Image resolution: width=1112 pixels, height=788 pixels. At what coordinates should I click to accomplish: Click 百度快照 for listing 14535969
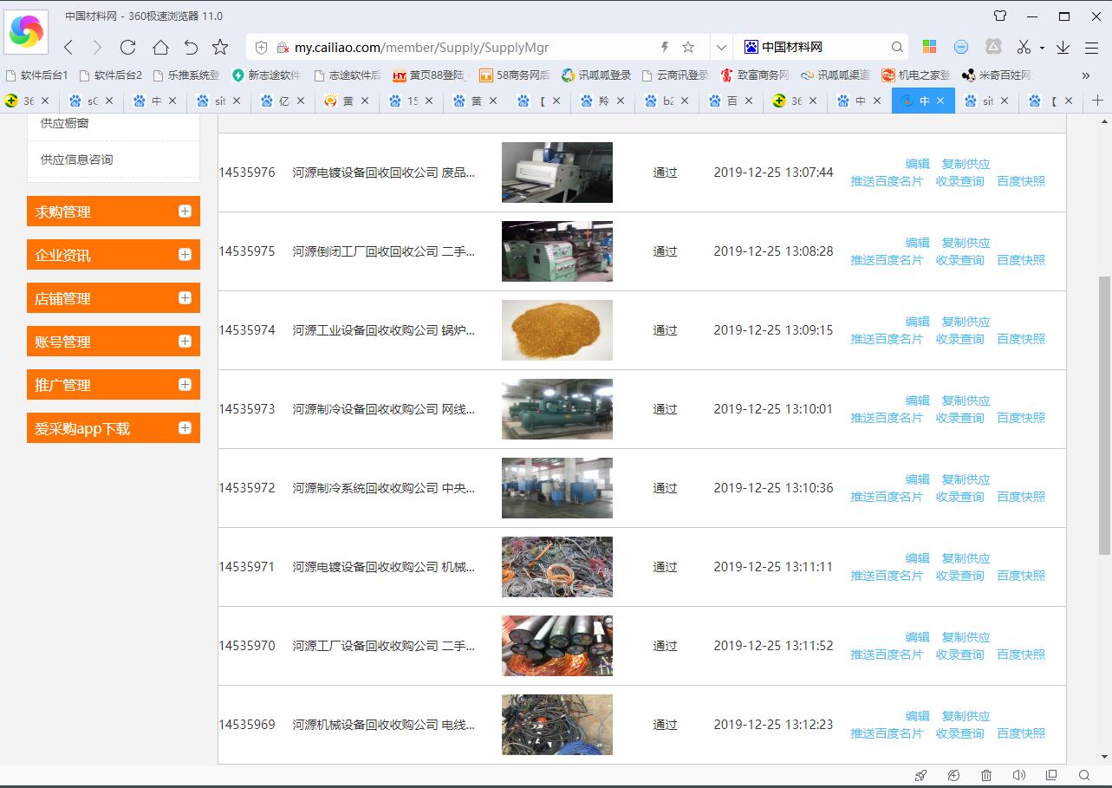tap(1021, 733)
